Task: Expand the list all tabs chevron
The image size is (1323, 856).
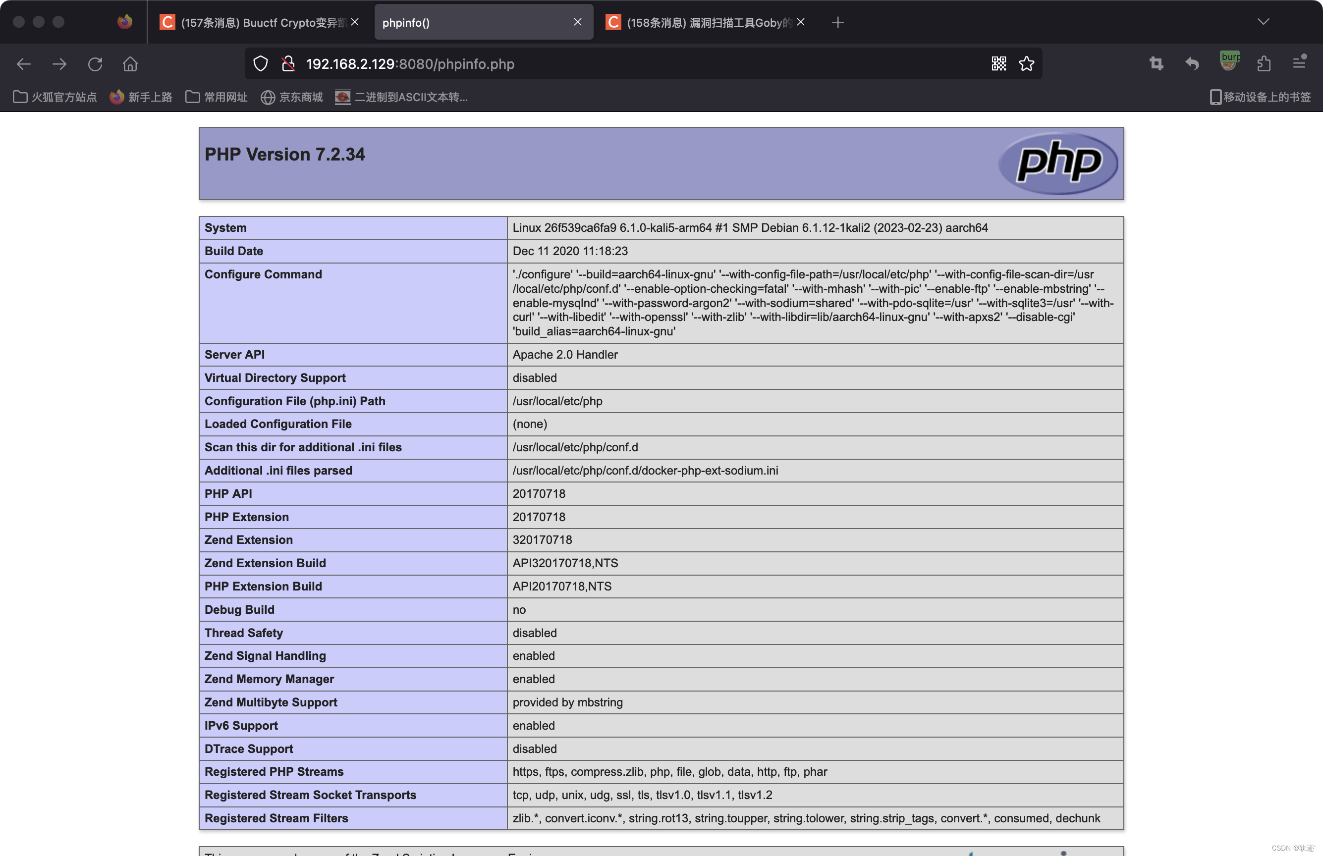Action: [x=1263, y=22]
